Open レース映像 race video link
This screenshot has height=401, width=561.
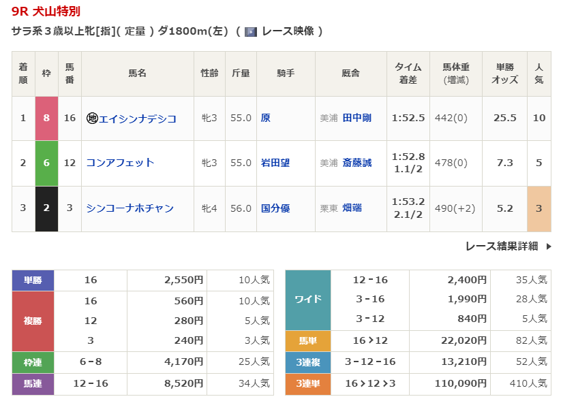coord(286,31)
